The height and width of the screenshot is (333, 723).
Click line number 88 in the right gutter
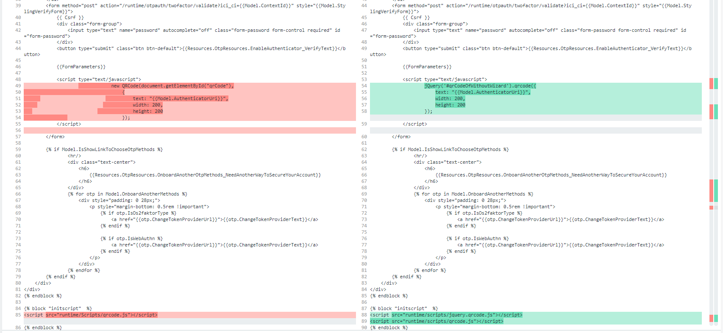pos(364,315)
